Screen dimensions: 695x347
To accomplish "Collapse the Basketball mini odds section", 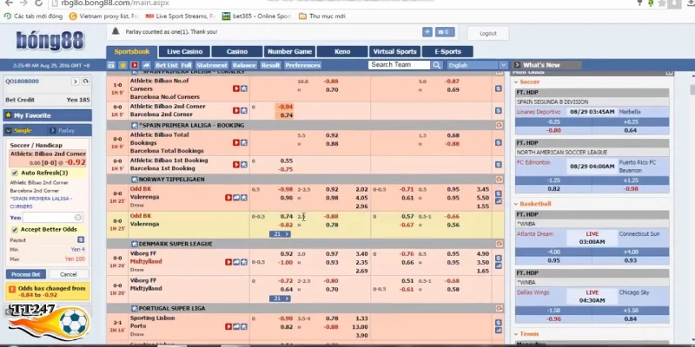I will point(516,204).
